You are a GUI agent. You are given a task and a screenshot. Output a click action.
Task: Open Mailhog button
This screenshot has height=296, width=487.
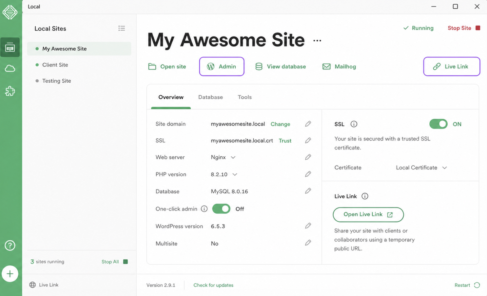point(339,67)
